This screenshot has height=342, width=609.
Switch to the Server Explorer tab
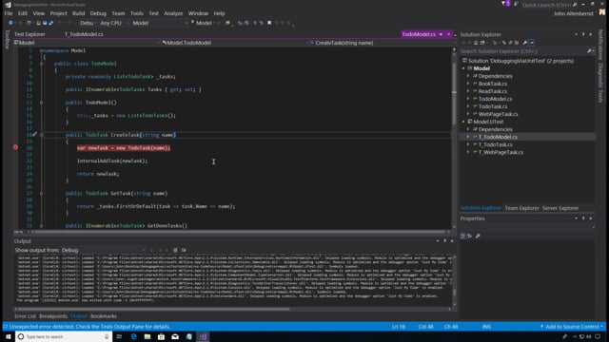point(560,208)
